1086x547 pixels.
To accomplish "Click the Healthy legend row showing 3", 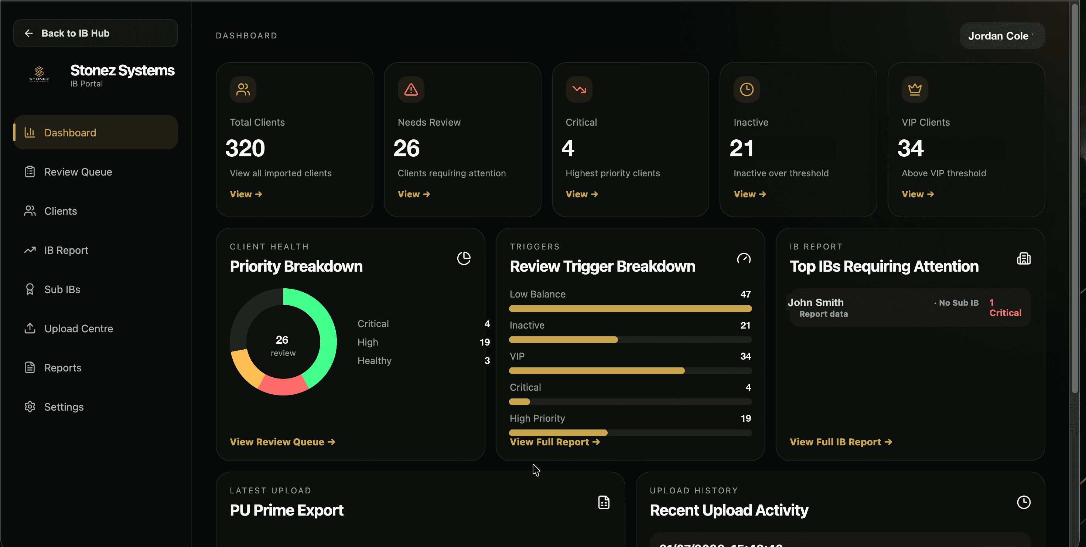I will point(423,361).
